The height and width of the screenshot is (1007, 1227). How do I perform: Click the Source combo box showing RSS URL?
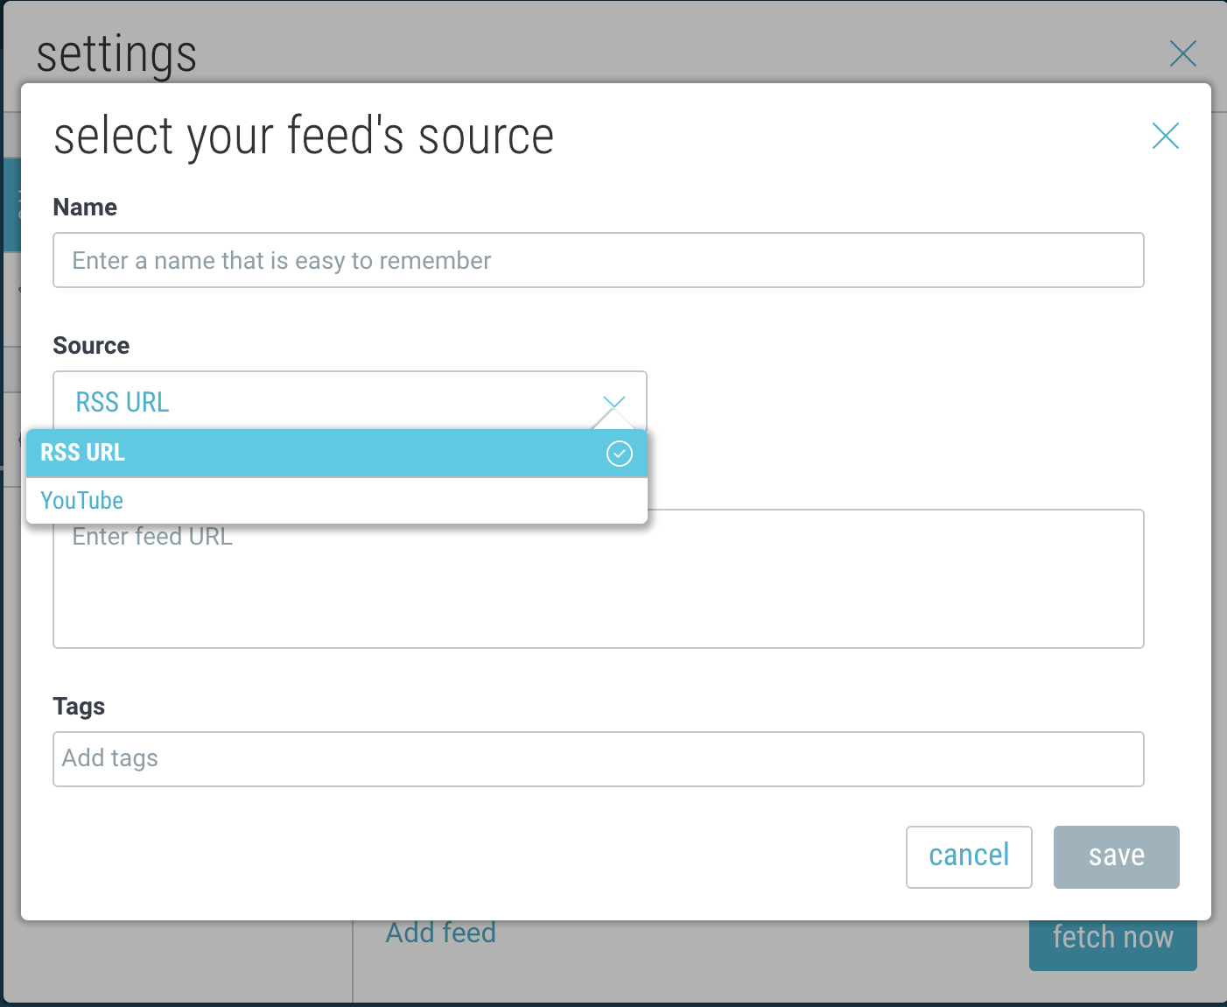[x=333, y=401]
